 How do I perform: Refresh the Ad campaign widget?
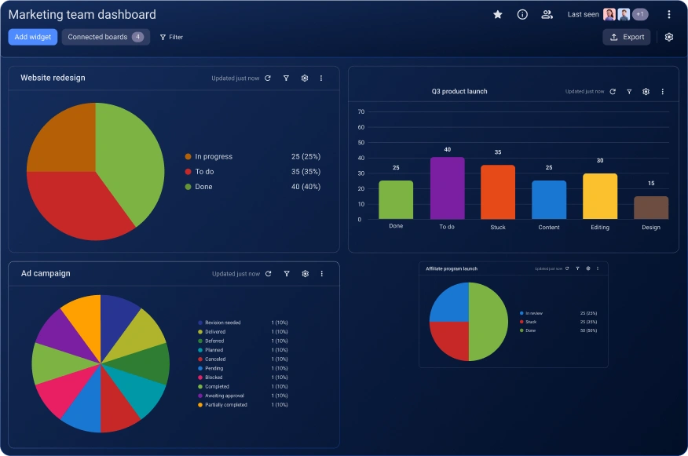268,274
